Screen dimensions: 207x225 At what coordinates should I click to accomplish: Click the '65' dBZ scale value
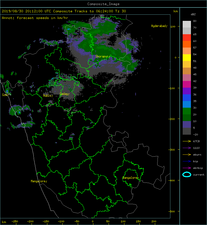coord(195,34)
